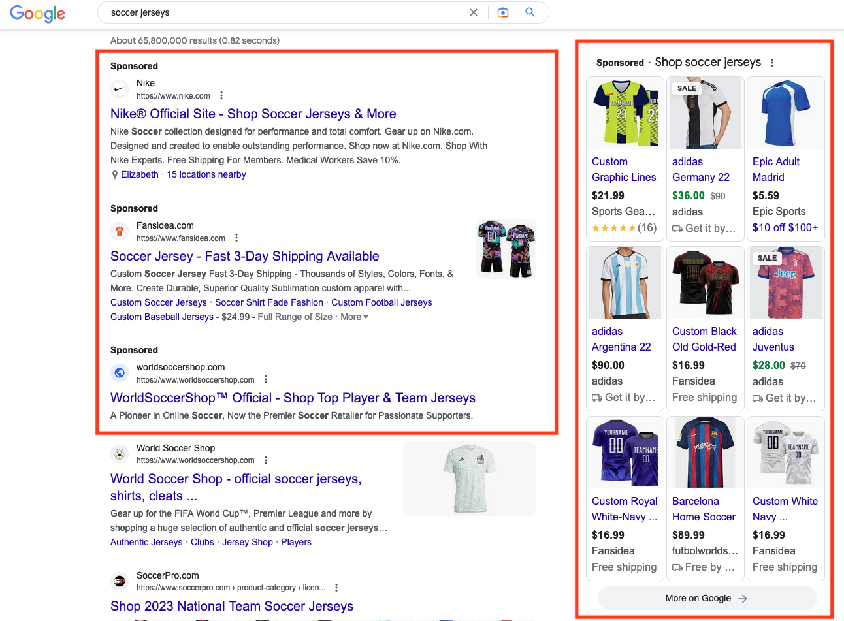This screenshot has width=844, height=621.
Task: Click the Nike swoosh favicon
Action: point(119,89)
